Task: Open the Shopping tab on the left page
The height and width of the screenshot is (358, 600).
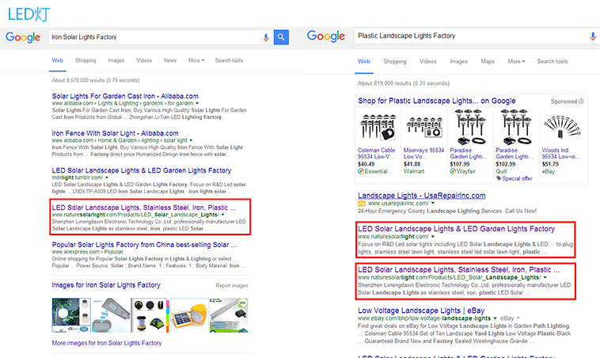Action: click(85, 60)
